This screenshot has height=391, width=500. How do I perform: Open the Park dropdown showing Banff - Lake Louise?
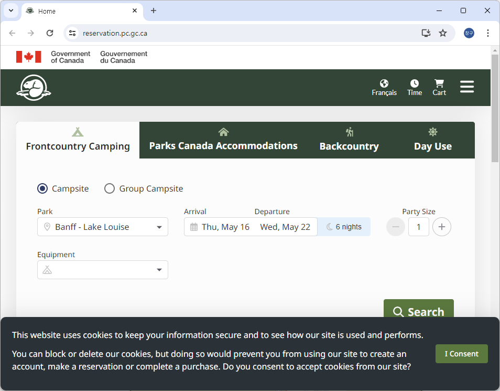[102, 227]
